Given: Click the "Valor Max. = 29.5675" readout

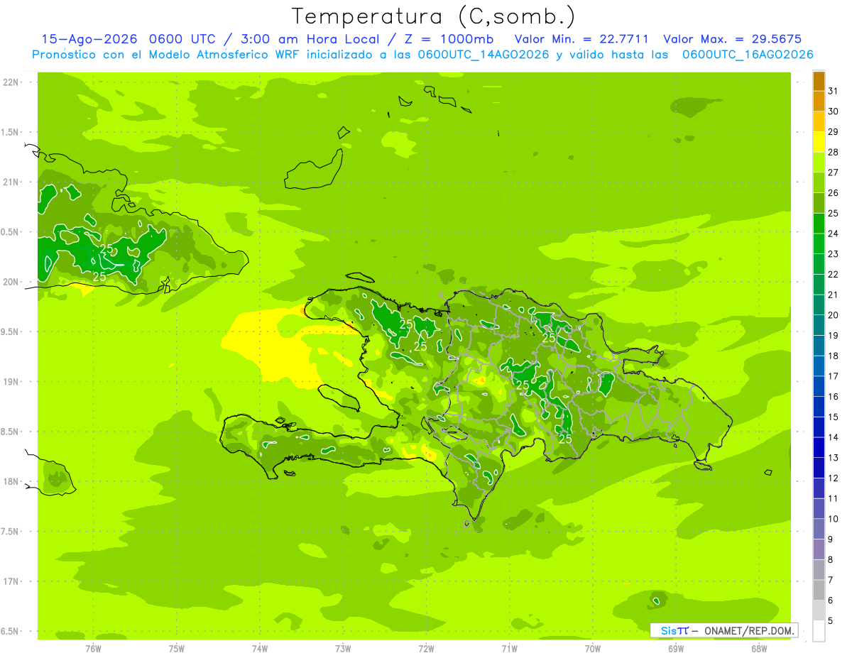Looking at the screenshot, I should click(x=731, y=39).
